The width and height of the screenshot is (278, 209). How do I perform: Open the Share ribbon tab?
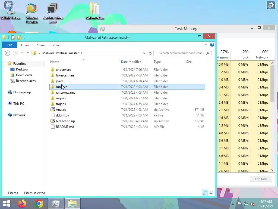tap(41, 45)
